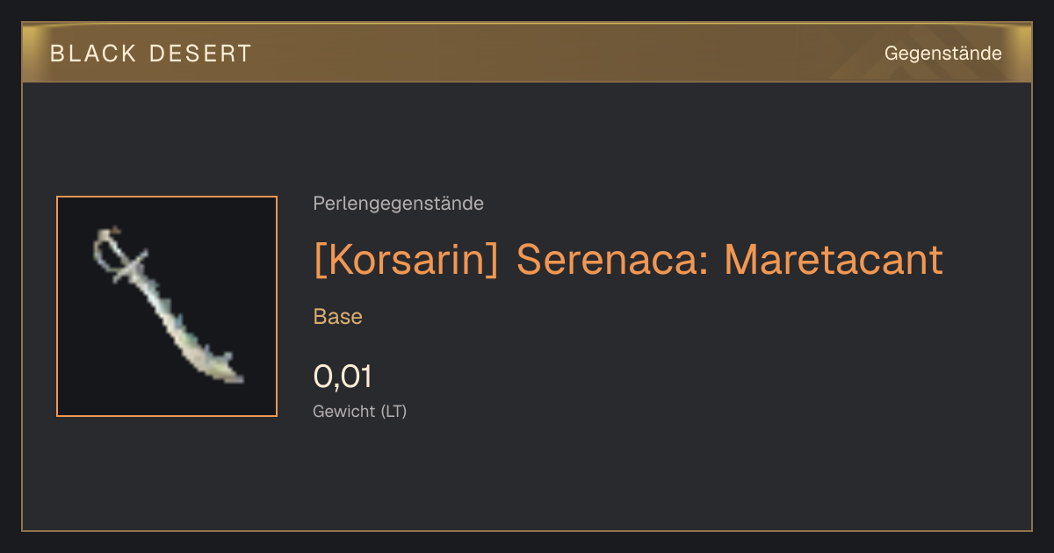Screen dimensions: 1054x553
Task: Click the gold header banner center
Action: (x=527, y=54)
